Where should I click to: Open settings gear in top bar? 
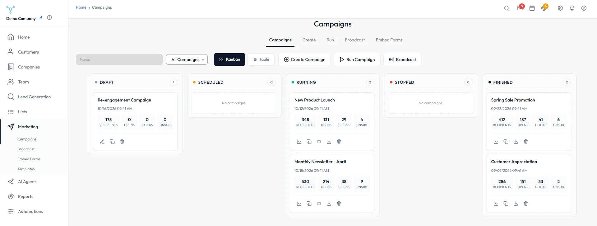(x=560, y=8)
